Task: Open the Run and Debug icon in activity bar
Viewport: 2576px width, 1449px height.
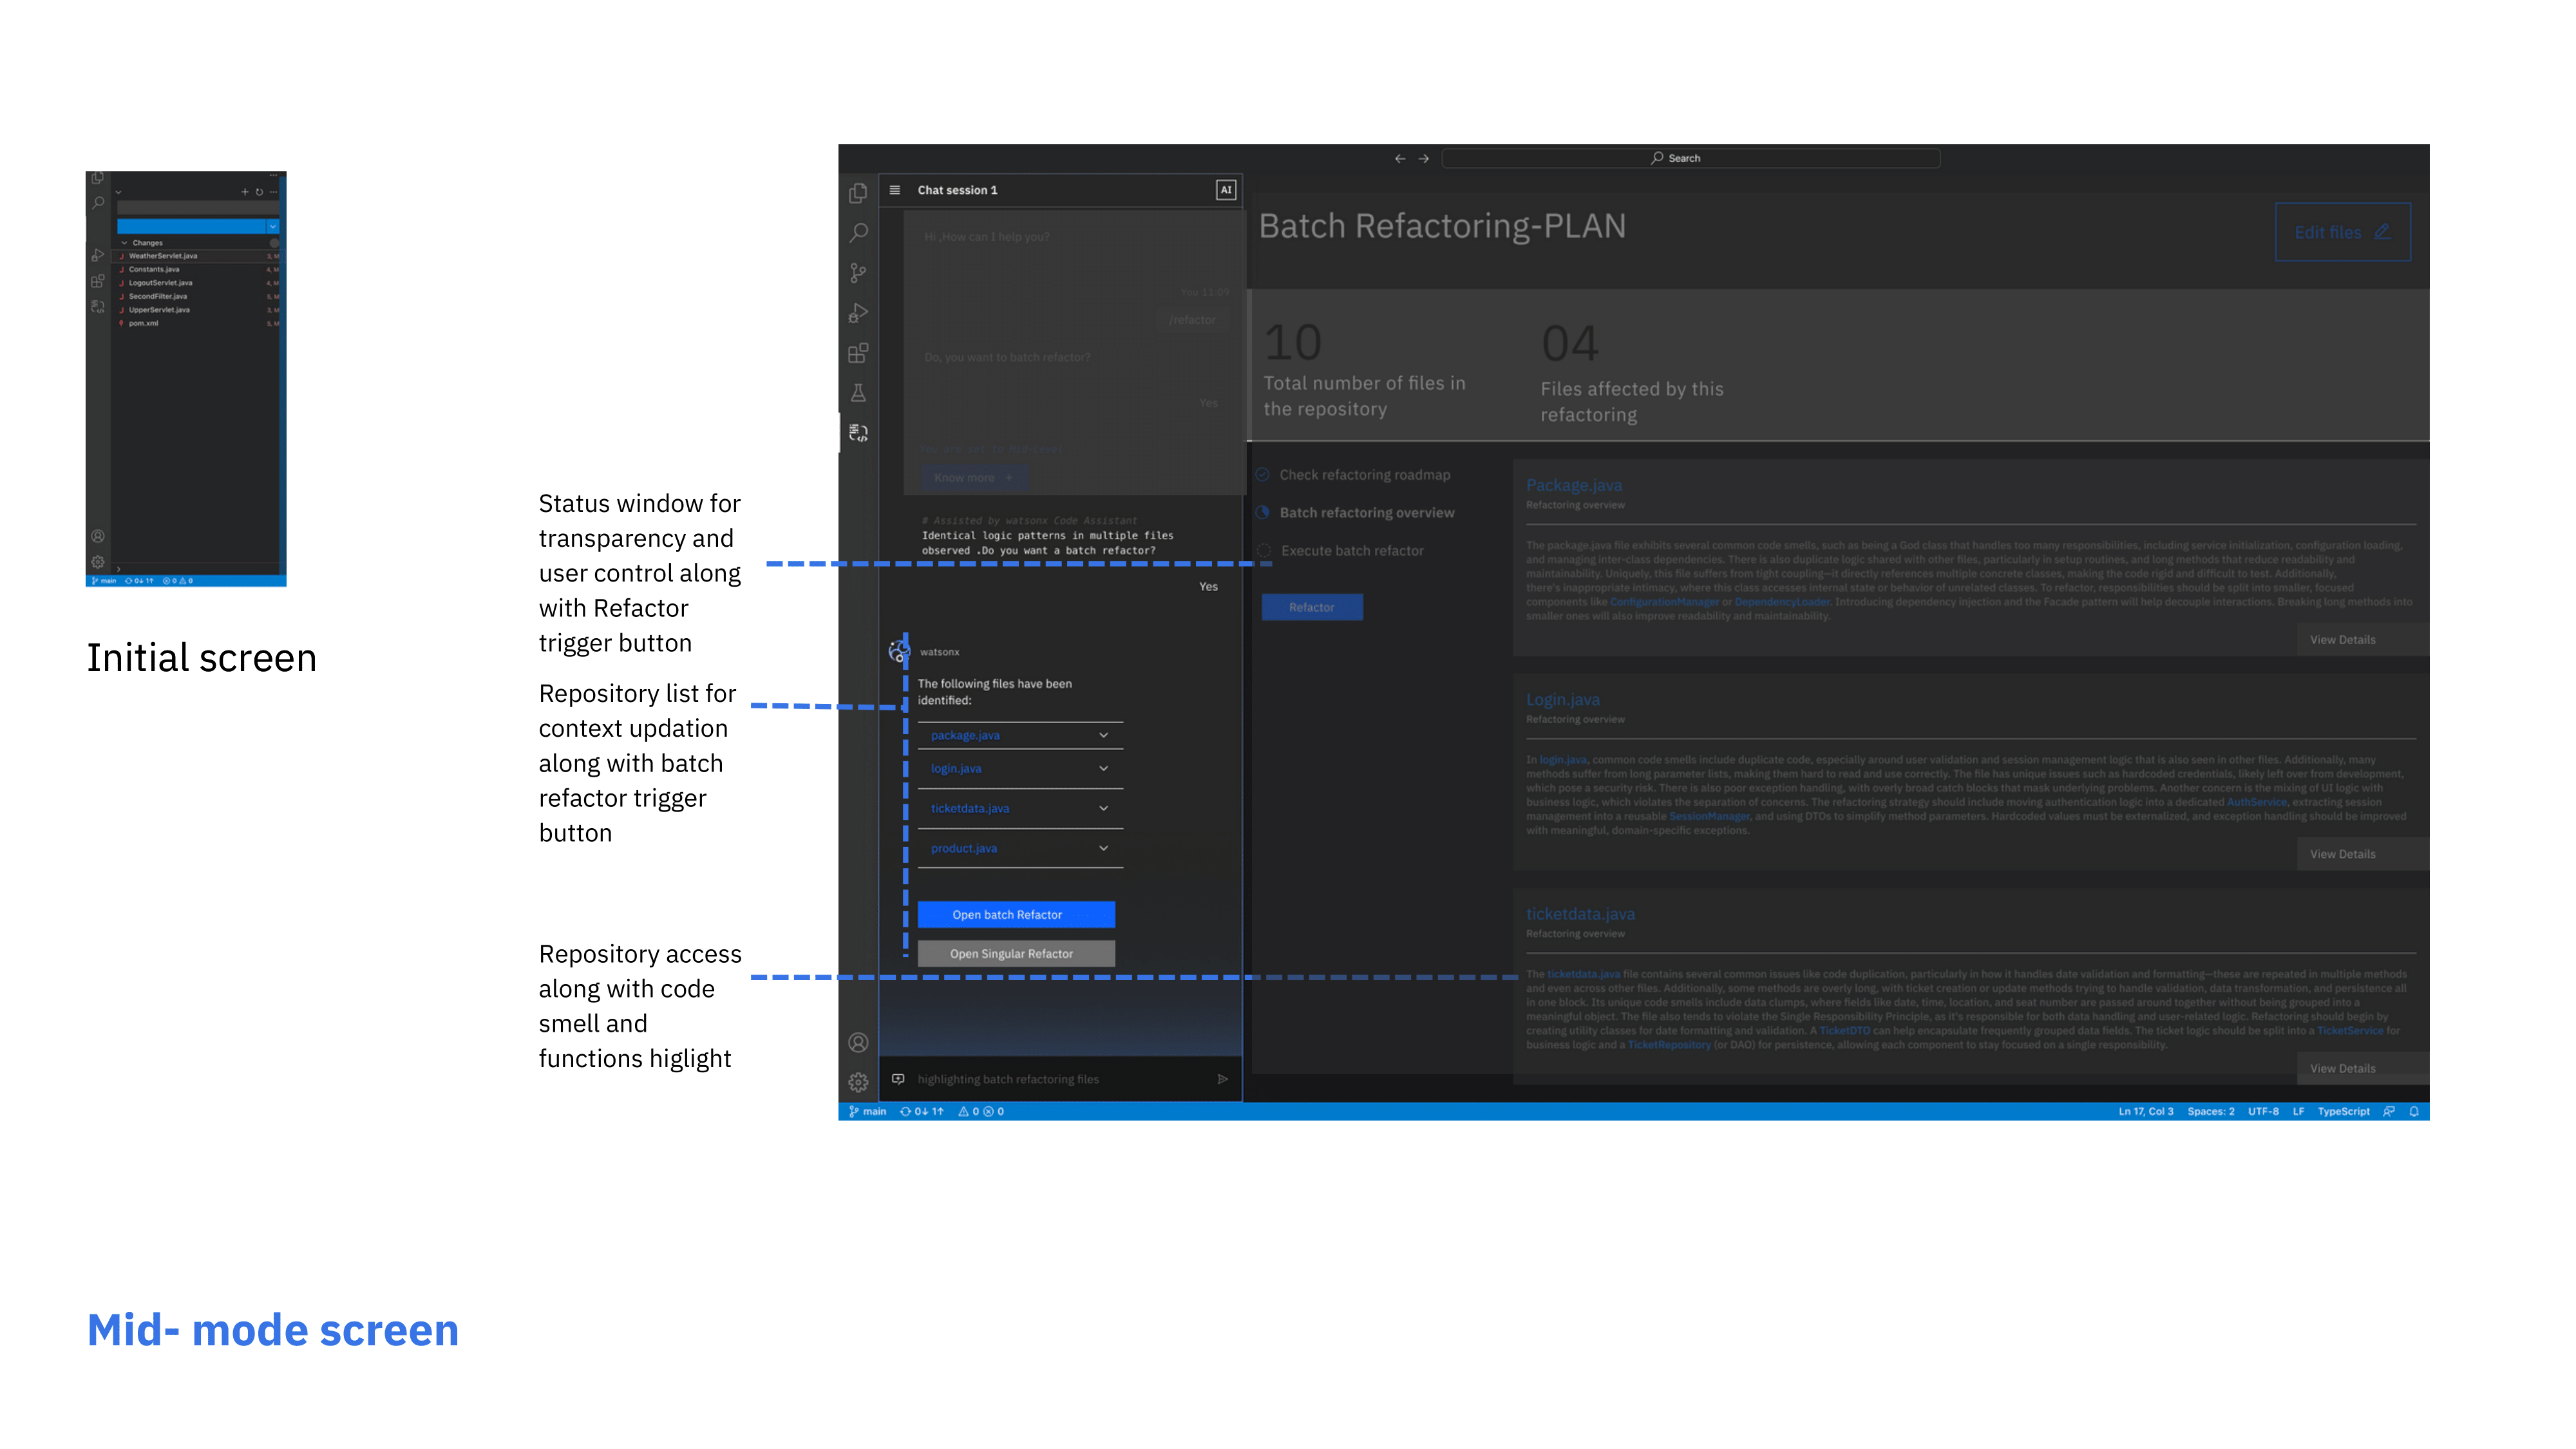Action: (x=858, y=313)
